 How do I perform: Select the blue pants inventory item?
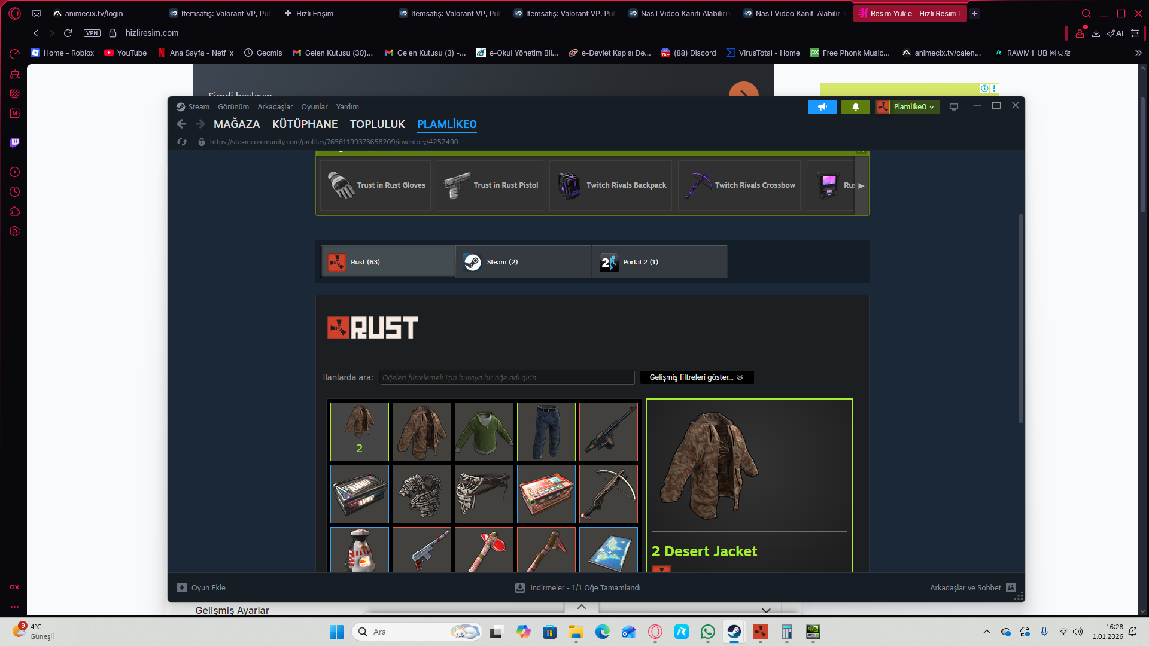[x=546, y=432]
